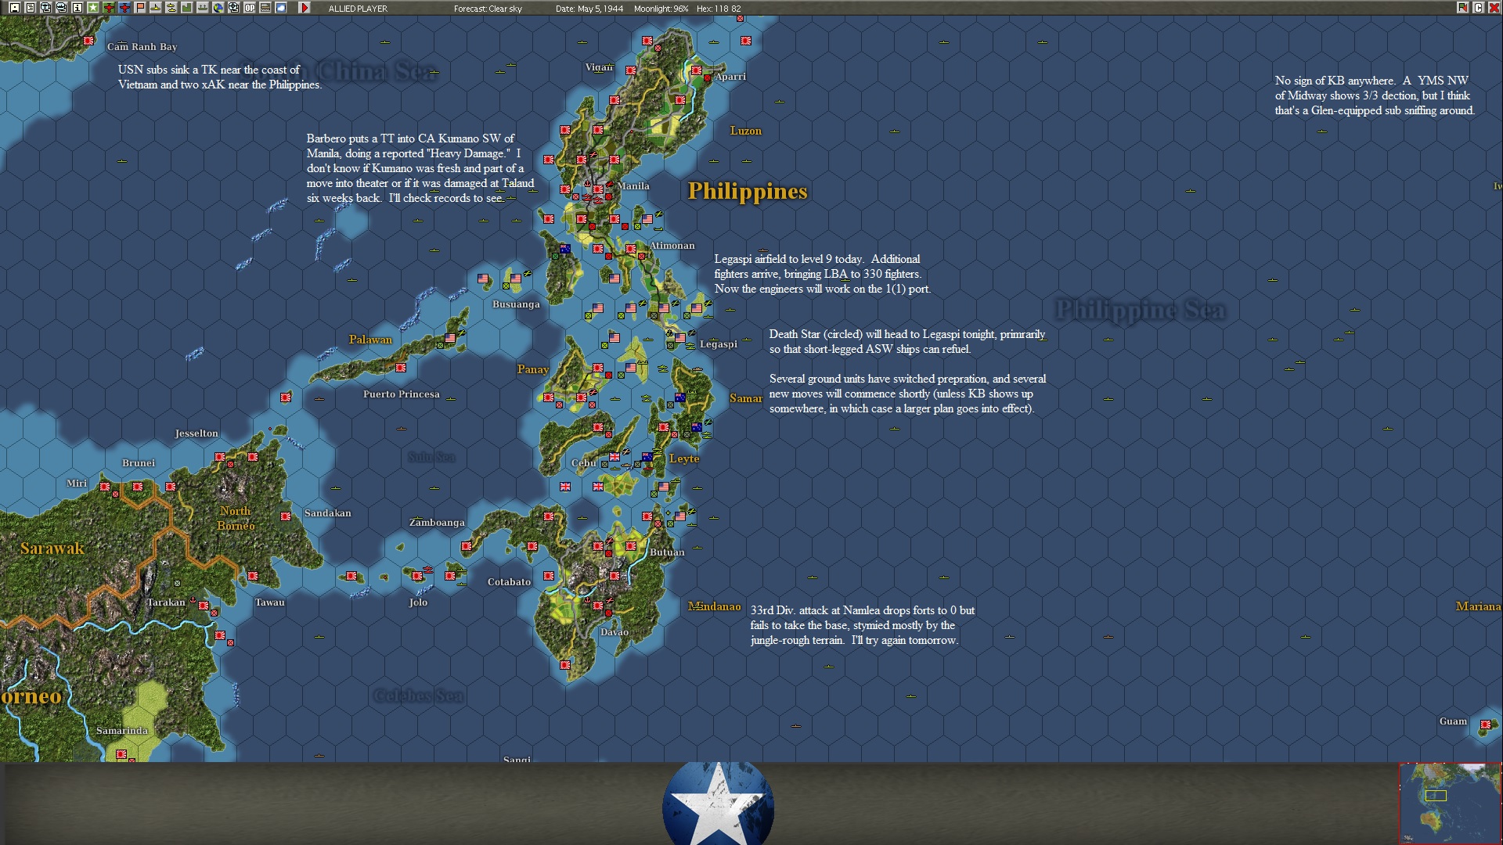Click the save disk icon in toolbar
Image resolution: width=1503 pixels, height=845 pixels.
(x=14, y=8)
